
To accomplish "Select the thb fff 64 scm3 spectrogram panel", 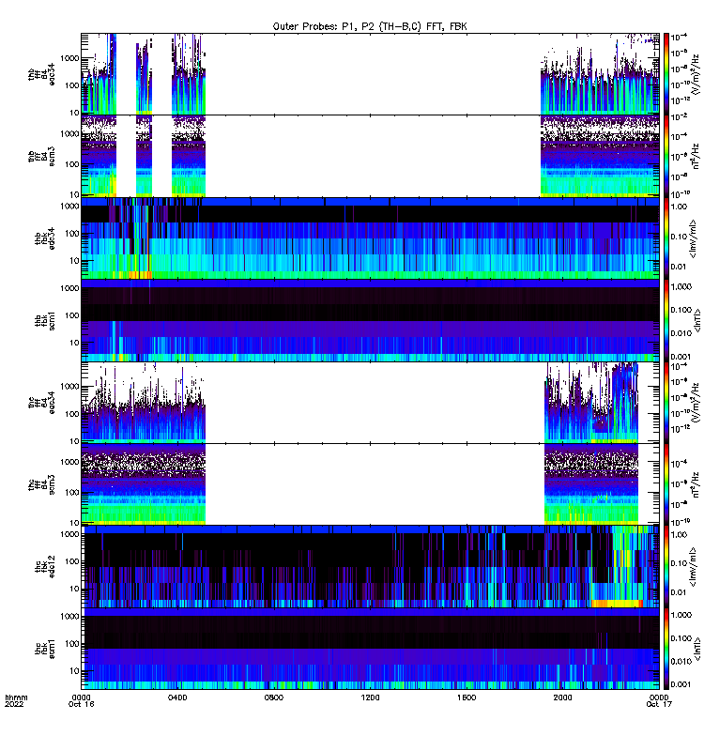I will [x=370, y=156].
